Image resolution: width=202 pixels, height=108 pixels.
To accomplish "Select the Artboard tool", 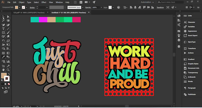I will [3, 66].
